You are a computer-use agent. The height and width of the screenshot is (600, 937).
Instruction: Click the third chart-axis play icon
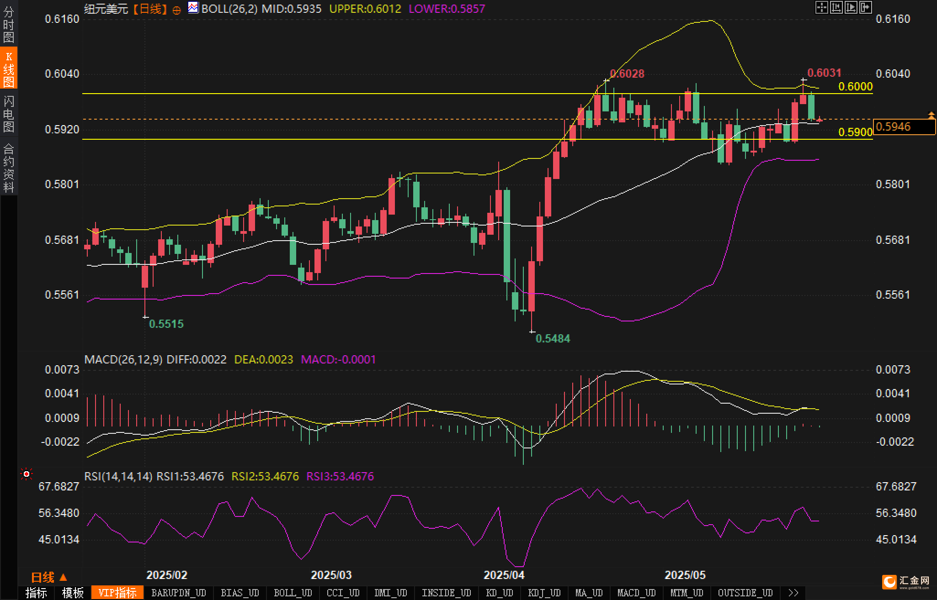tap(851, 7)
